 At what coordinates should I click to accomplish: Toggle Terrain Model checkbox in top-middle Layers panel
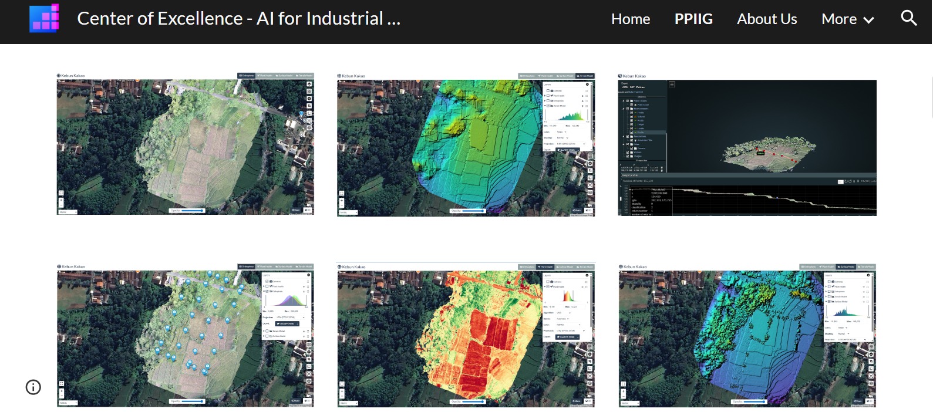(548, 106)
